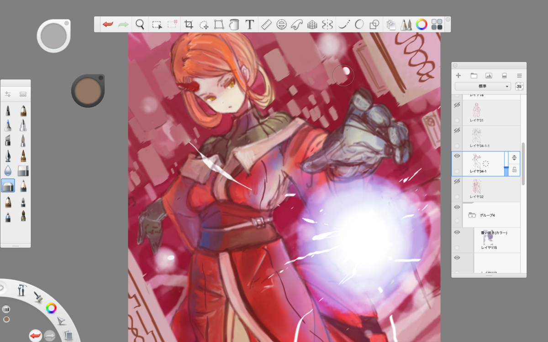
Task: Click the Layer Editor scrollbar
Action: click(x=524, y=164)
